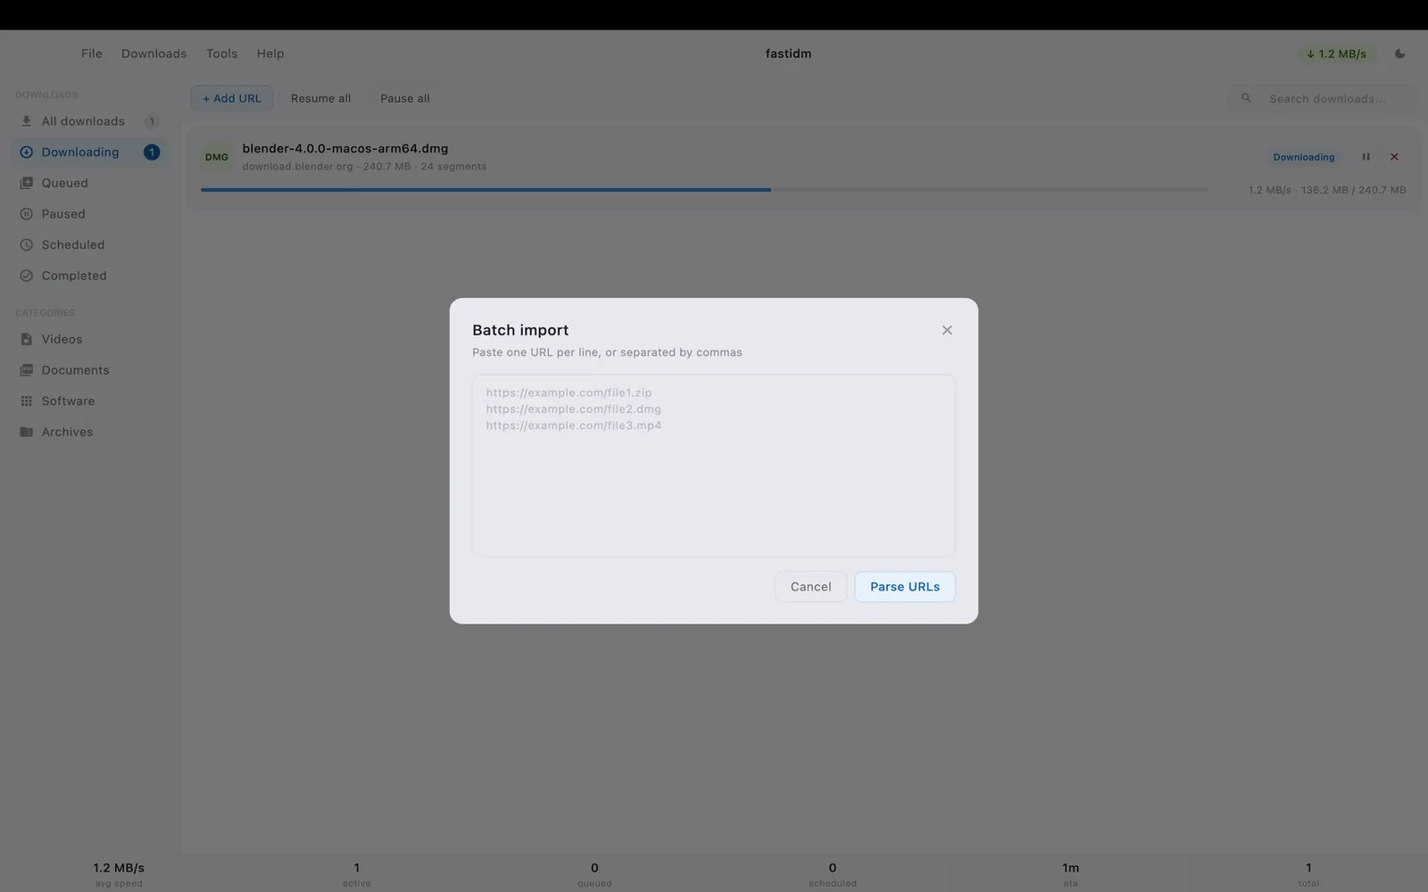Screen dimensions: 1428x892
Task: Click the Documents category icon
Action: [x=27, y=370]
